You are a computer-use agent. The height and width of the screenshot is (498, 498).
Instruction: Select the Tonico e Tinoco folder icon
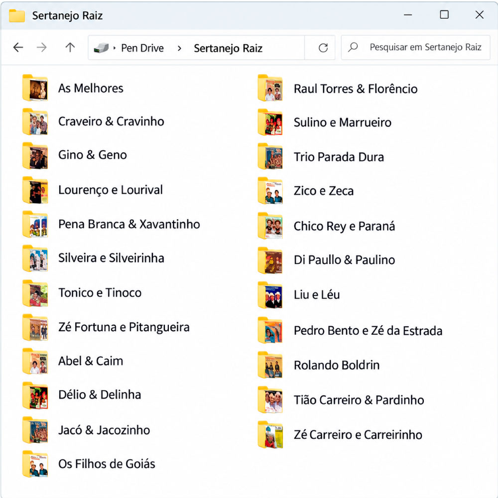(35, 293)
